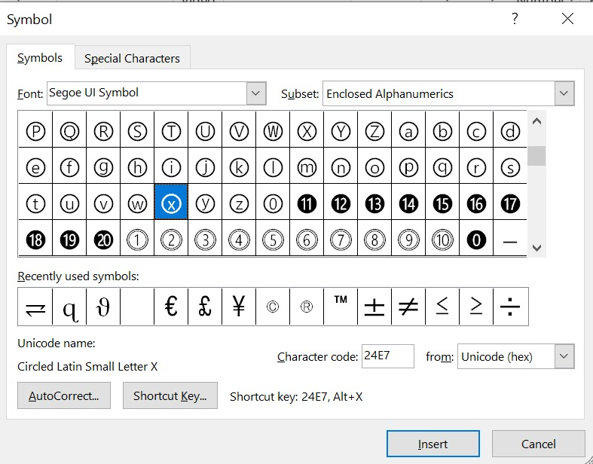Pick the not-equal sign from recent symbols
The image size is (593, 464).
click(408, 307)
